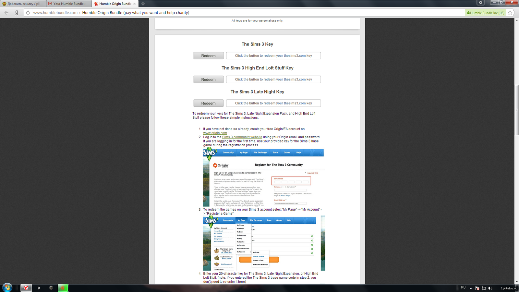Click the RU language indicator in the tray
This screenshot has width=519, height=292.
463,287
